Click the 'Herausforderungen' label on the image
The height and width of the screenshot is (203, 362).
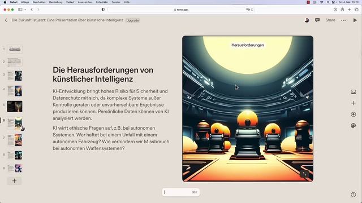pyautogui.click(x=248, y=45)
